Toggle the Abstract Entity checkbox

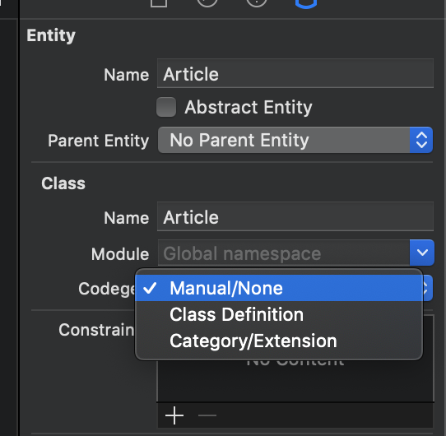tap(166, 107)
